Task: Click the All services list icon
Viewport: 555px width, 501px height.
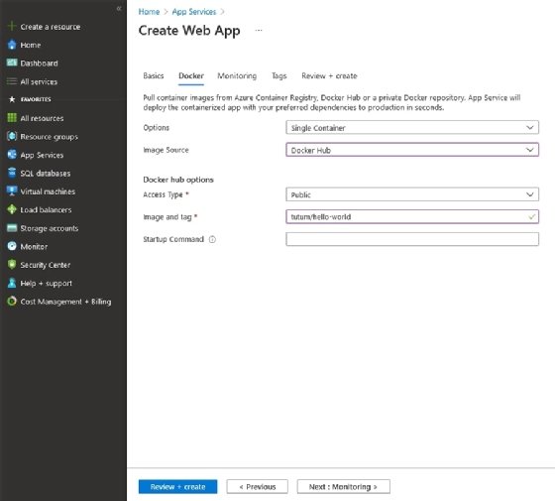Action: [x=12, y=81]
